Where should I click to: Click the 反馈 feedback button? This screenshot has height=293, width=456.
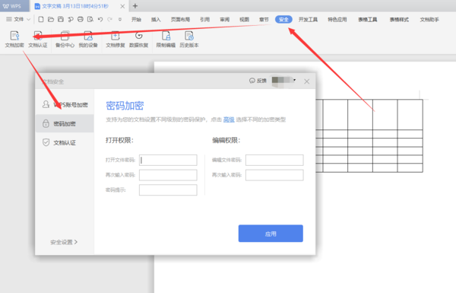point(258,81)
